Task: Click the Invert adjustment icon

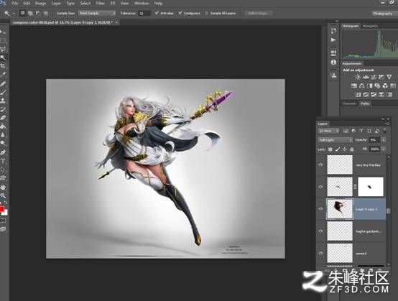Action: coord(358,95)
